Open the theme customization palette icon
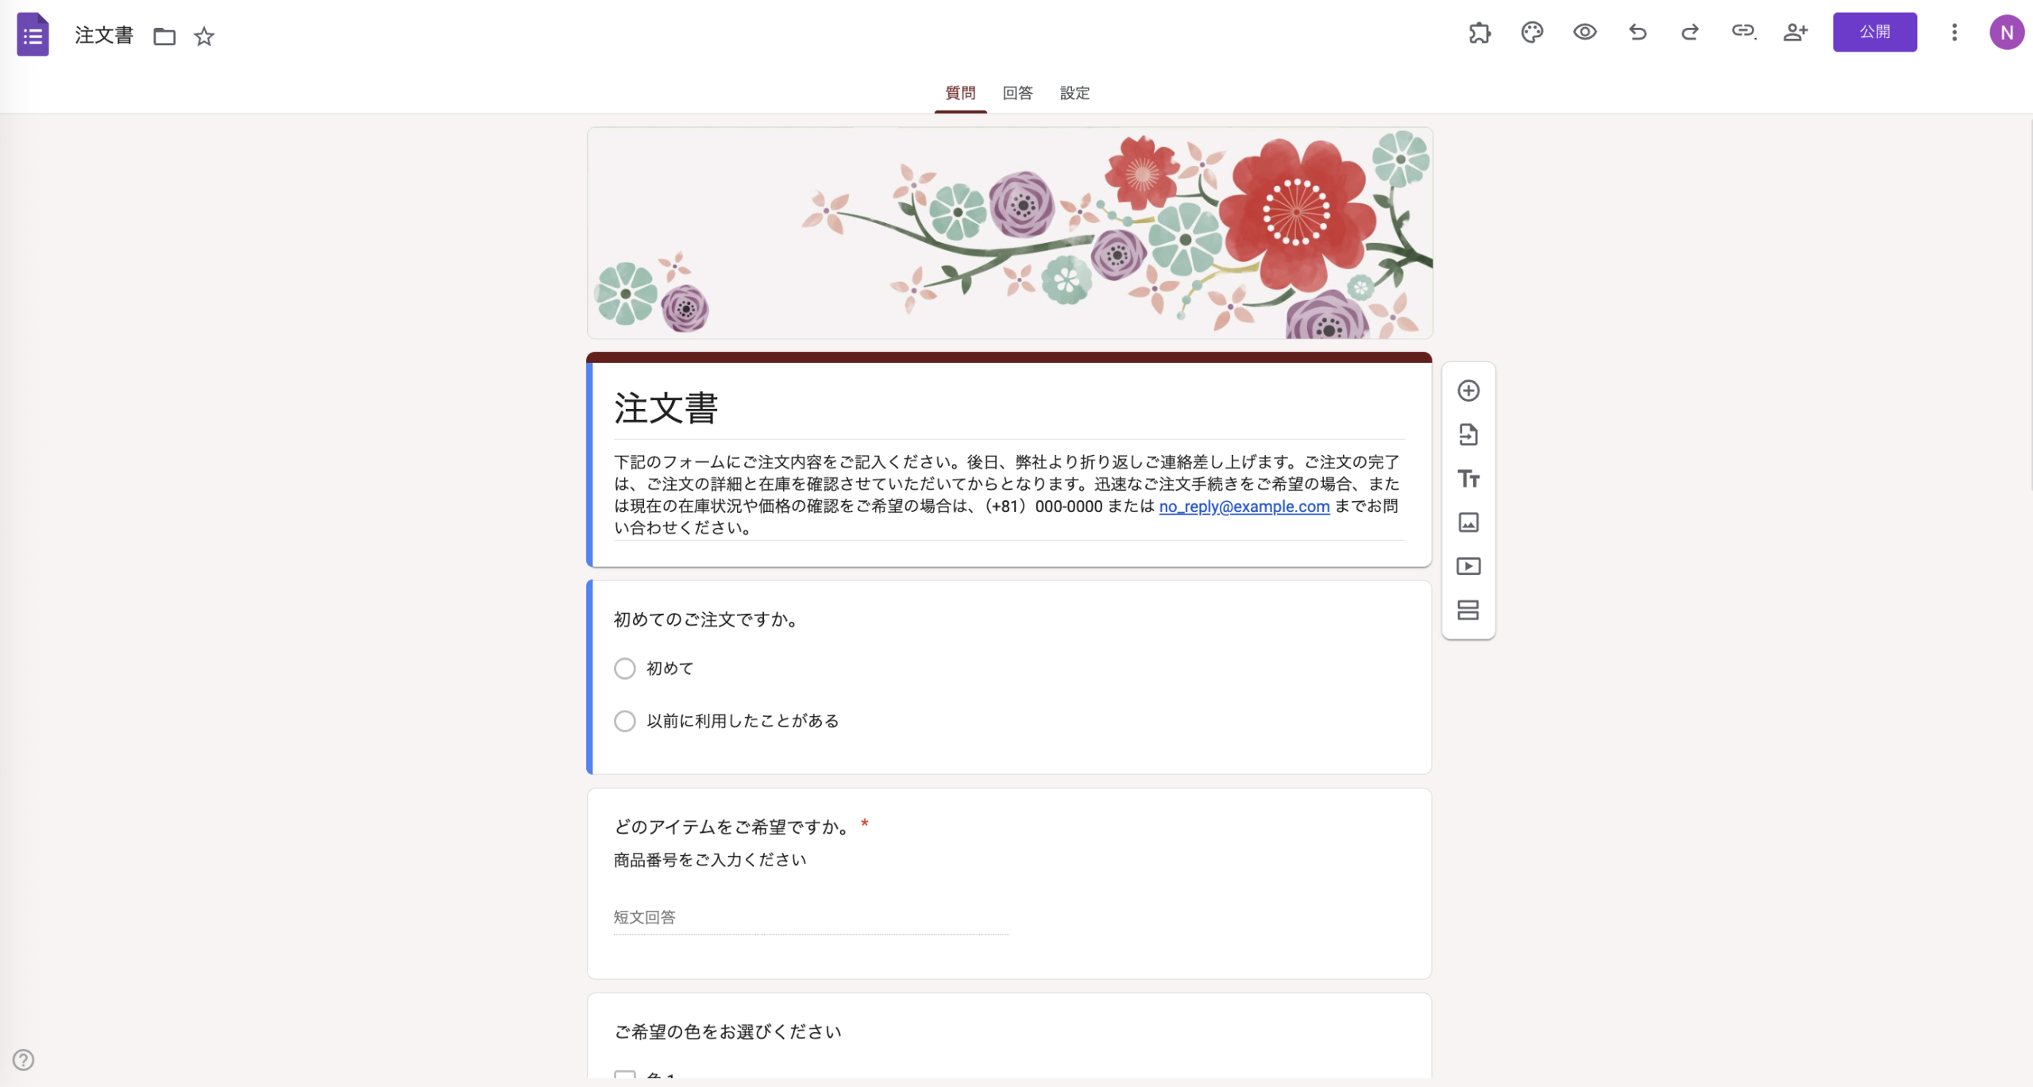 [x=1531, y=32]
